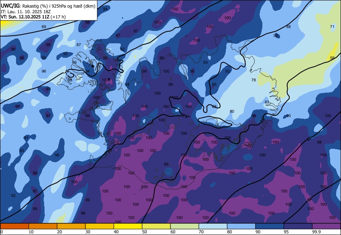Click the title 'Rakastig (%) i 925hPa og hæð (dkm)'

59,6
